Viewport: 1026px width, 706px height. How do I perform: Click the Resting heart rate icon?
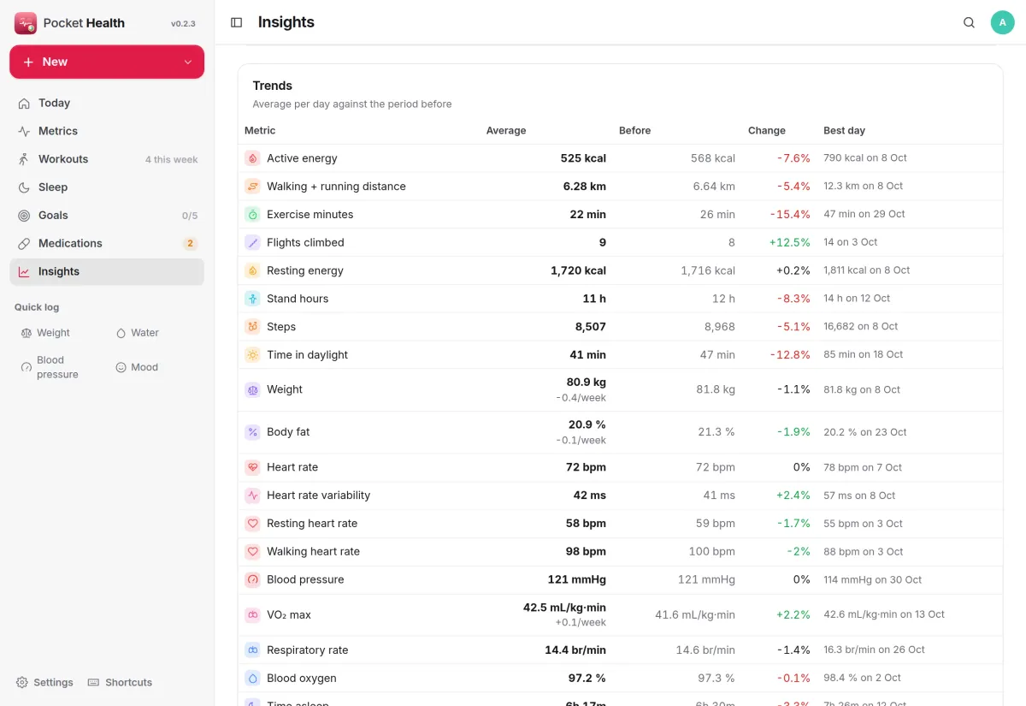click(x=252, y=523)
